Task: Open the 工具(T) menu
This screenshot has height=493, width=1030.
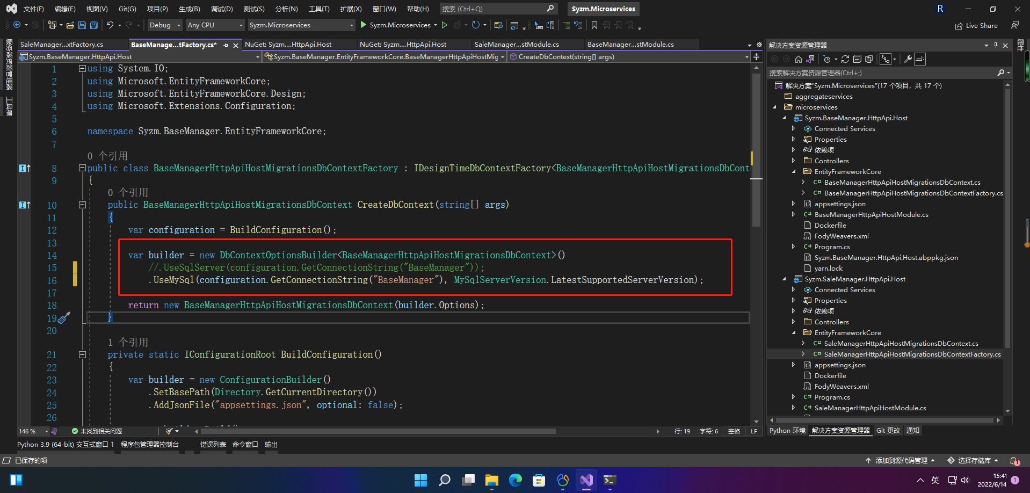Action: click(x=319, y=9)
